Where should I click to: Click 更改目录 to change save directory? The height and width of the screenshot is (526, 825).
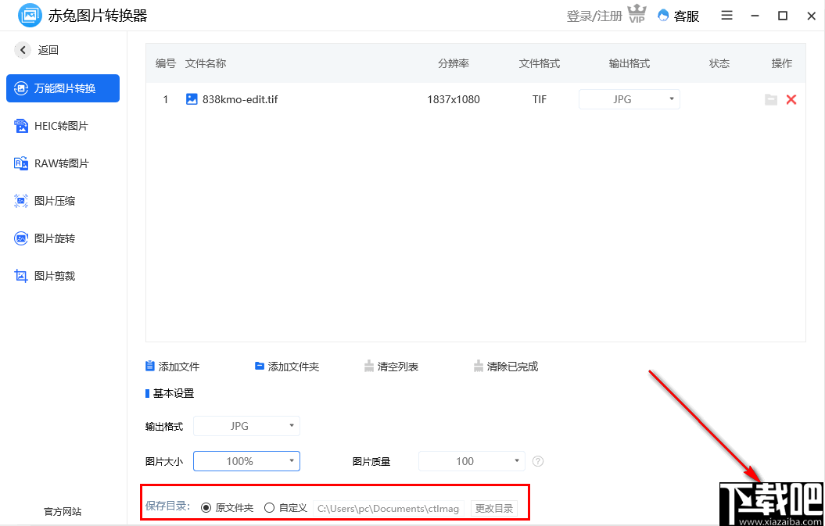pos(494,507)
